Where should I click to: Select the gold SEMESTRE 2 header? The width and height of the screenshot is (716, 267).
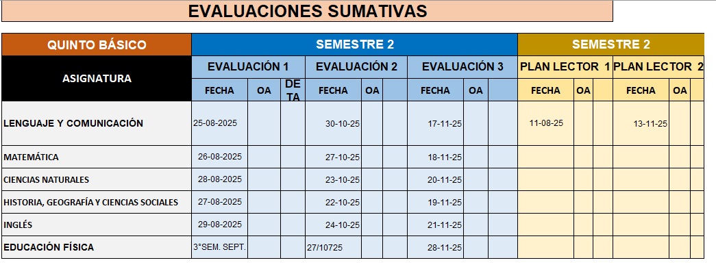tap(610, 44)
